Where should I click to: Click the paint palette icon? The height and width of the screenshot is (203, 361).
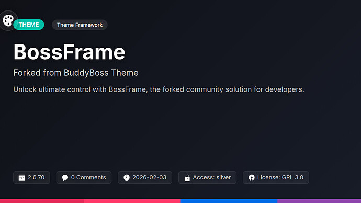[8, 20]
